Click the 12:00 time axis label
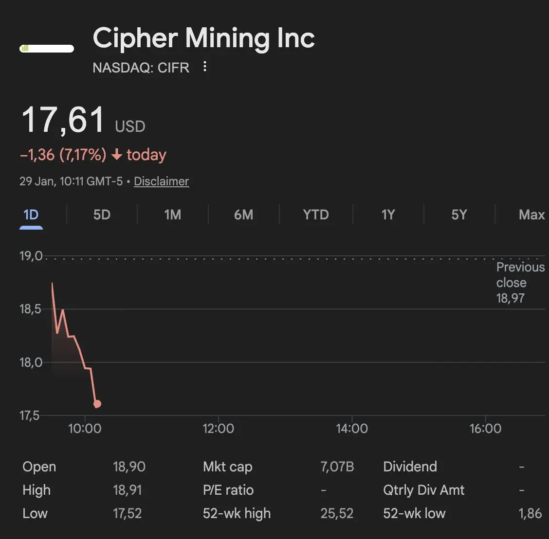The width and height of the screenshot is (549, 539). (x=218, y=429)
